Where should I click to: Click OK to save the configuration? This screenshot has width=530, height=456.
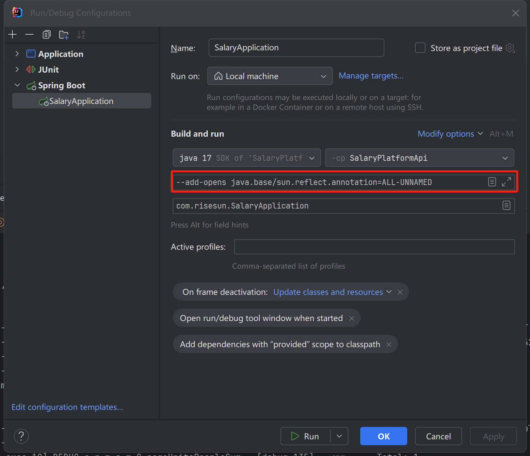(383, 436)
